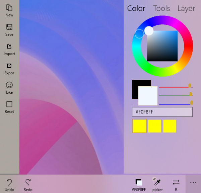Click the saturation-brightness square in the color wheel
Image resolution: width=201 pixels, height=193 pixels.
pos(162,46)
